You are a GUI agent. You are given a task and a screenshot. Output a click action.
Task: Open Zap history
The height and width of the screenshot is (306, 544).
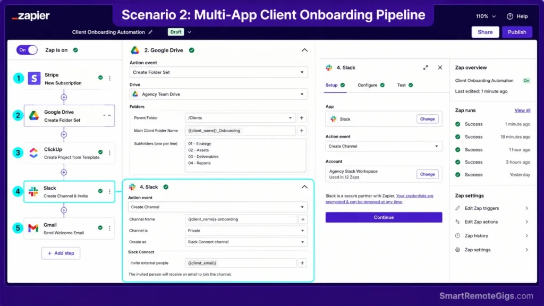pos(492,236)
